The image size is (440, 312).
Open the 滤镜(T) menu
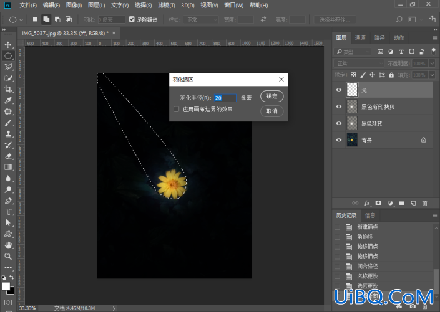(166, 6)
